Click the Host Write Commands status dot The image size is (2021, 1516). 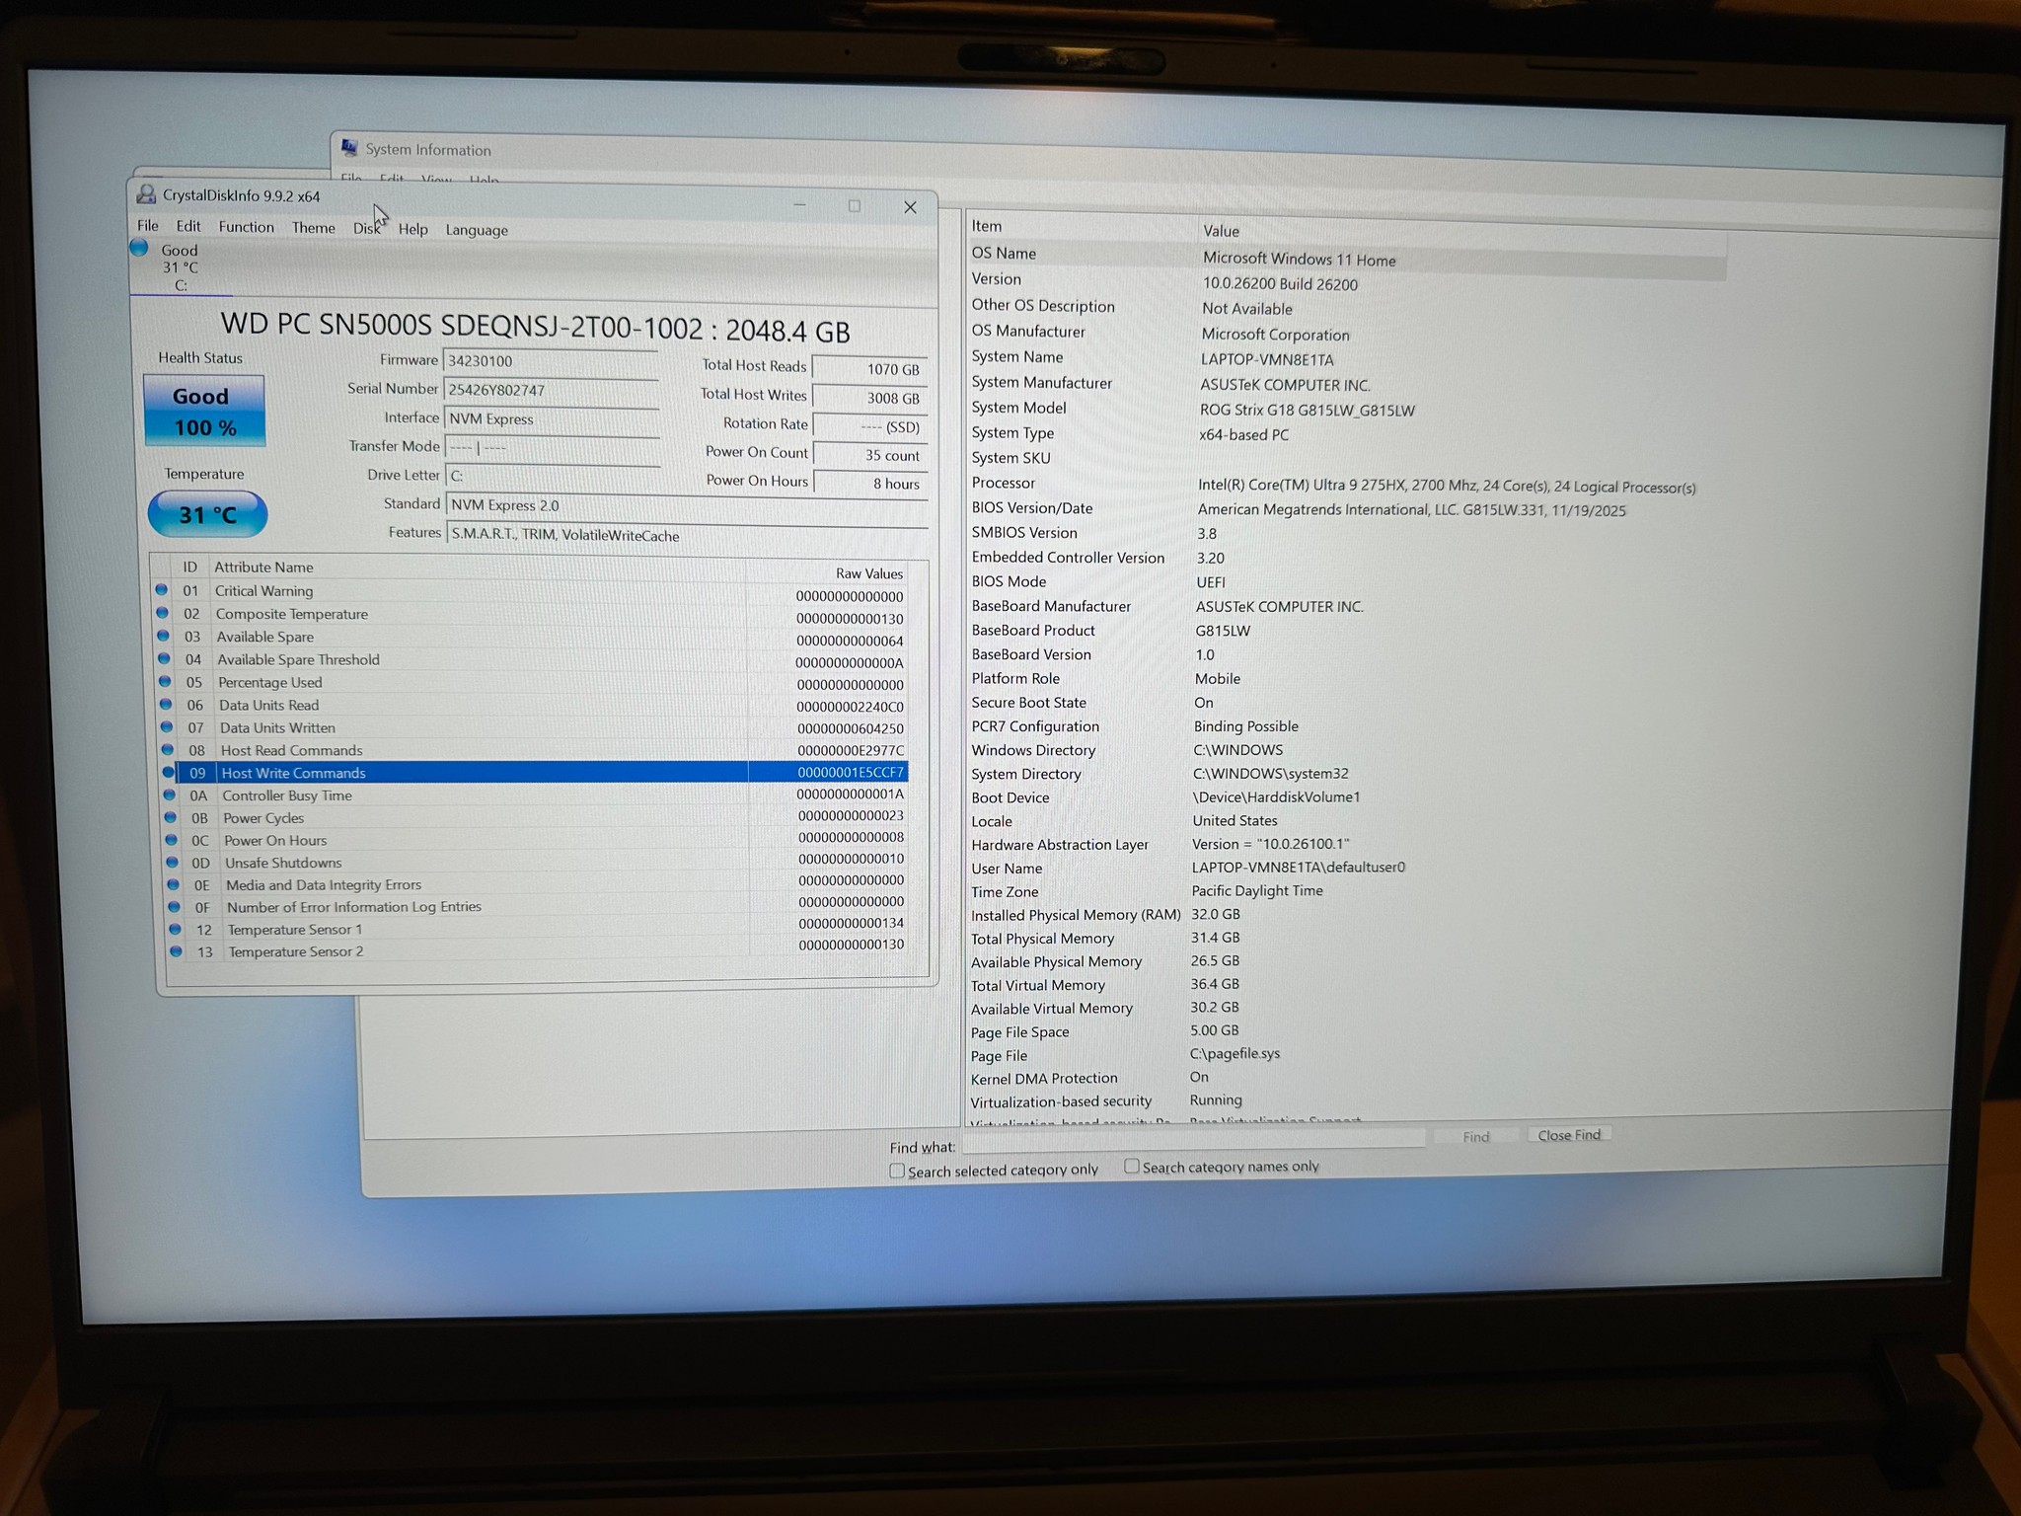coord(169,772)
